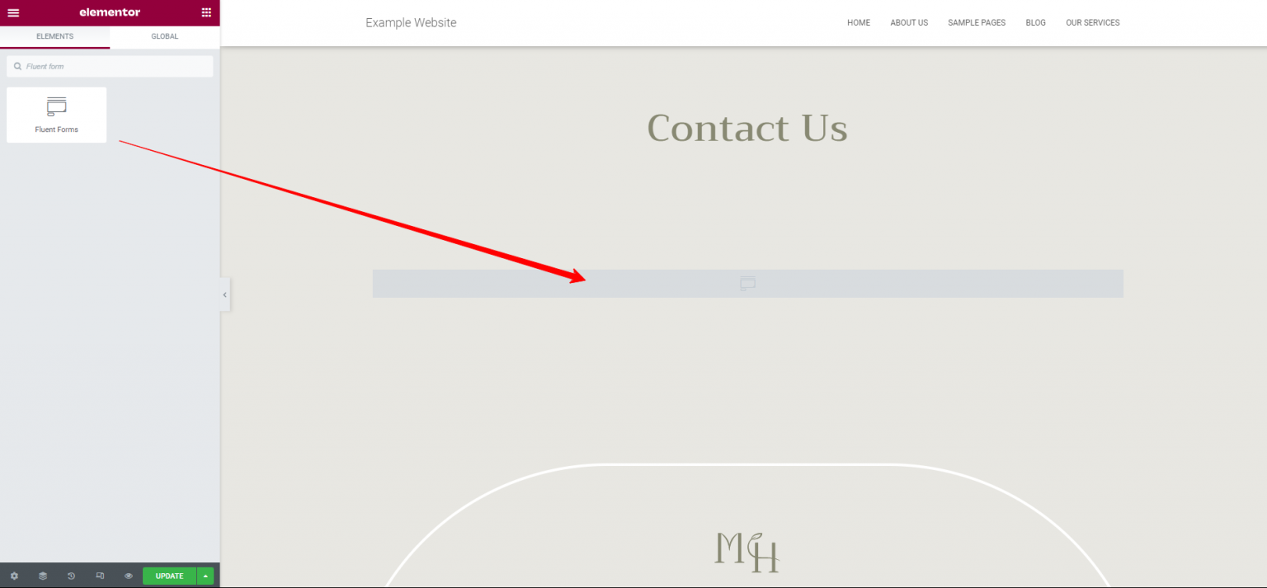This screenshot has width=1267, height=588.
Task: Select the Fluent Forms widget
Action: [57, 115]
